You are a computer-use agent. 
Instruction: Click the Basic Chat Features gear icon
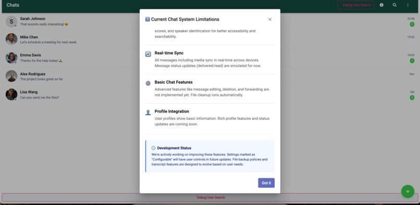(x=148, y=83)
